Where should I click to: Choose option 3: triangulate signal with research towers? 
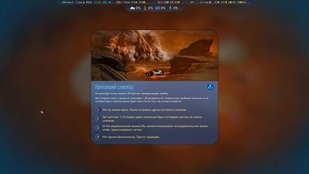(155, 128)
